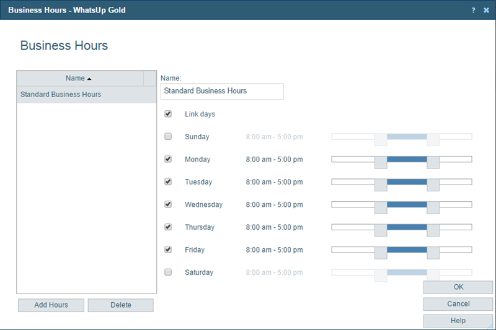Image resolution: width=496 pixels, height=330 pixels.
Task: Click the Name text input field
Action: pyautogui.click(x=221, y=91)
